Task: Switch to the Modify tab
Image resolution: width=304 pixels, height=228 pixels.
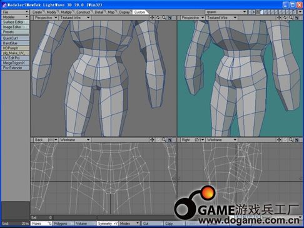Action: [x=51, y=12]
